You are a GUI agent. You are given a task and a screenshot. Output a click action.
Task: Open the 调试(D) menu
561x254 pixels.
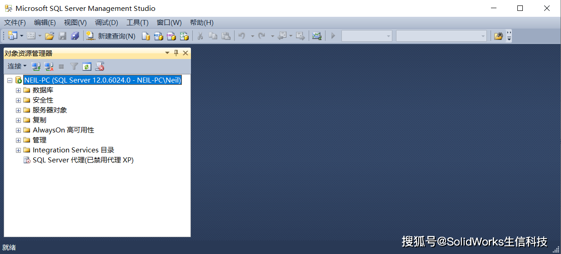106,23
